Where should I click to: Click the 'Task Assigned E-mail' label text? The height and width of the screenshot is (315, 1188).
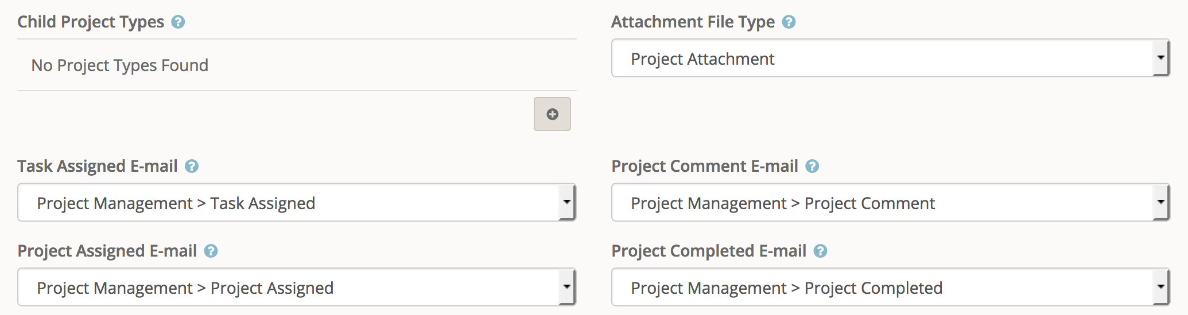pyautogui.click(x=98, y=166)
